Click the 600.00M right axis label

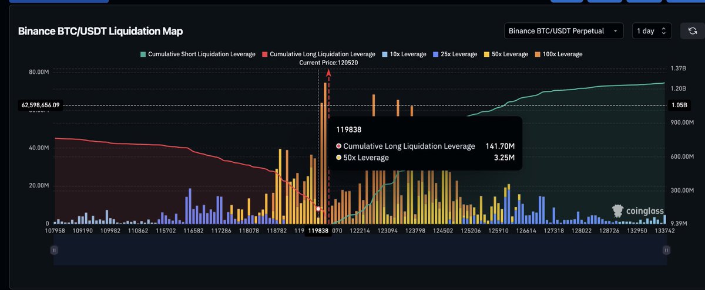[683, 156]
